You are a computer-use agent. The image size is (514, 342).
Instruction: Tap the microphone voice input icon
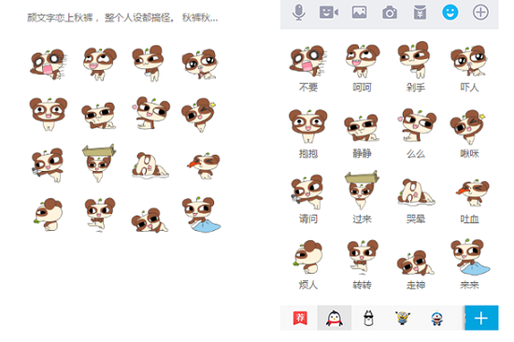(299, 12)
